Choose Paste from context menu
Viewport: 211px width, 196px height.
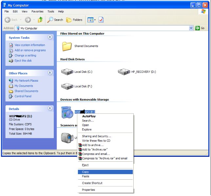tap(105, 176)
